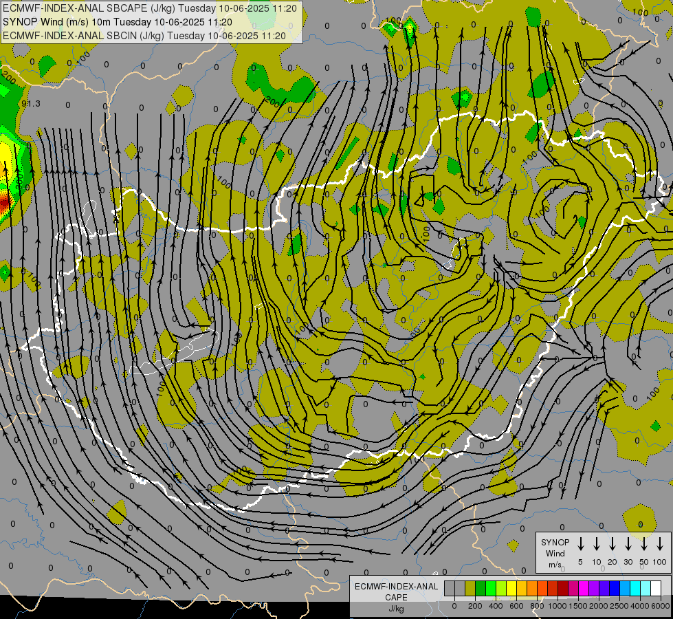Click the SBCAPE title line at top
The width and height of the screenshot is (673, 619).
click(x=150, y=8)
